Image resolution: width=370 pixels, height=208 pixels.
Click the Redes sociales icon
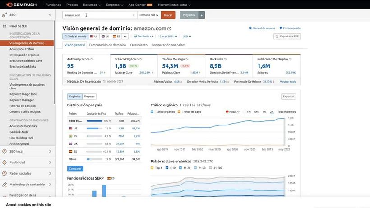(x=5, y=173)
